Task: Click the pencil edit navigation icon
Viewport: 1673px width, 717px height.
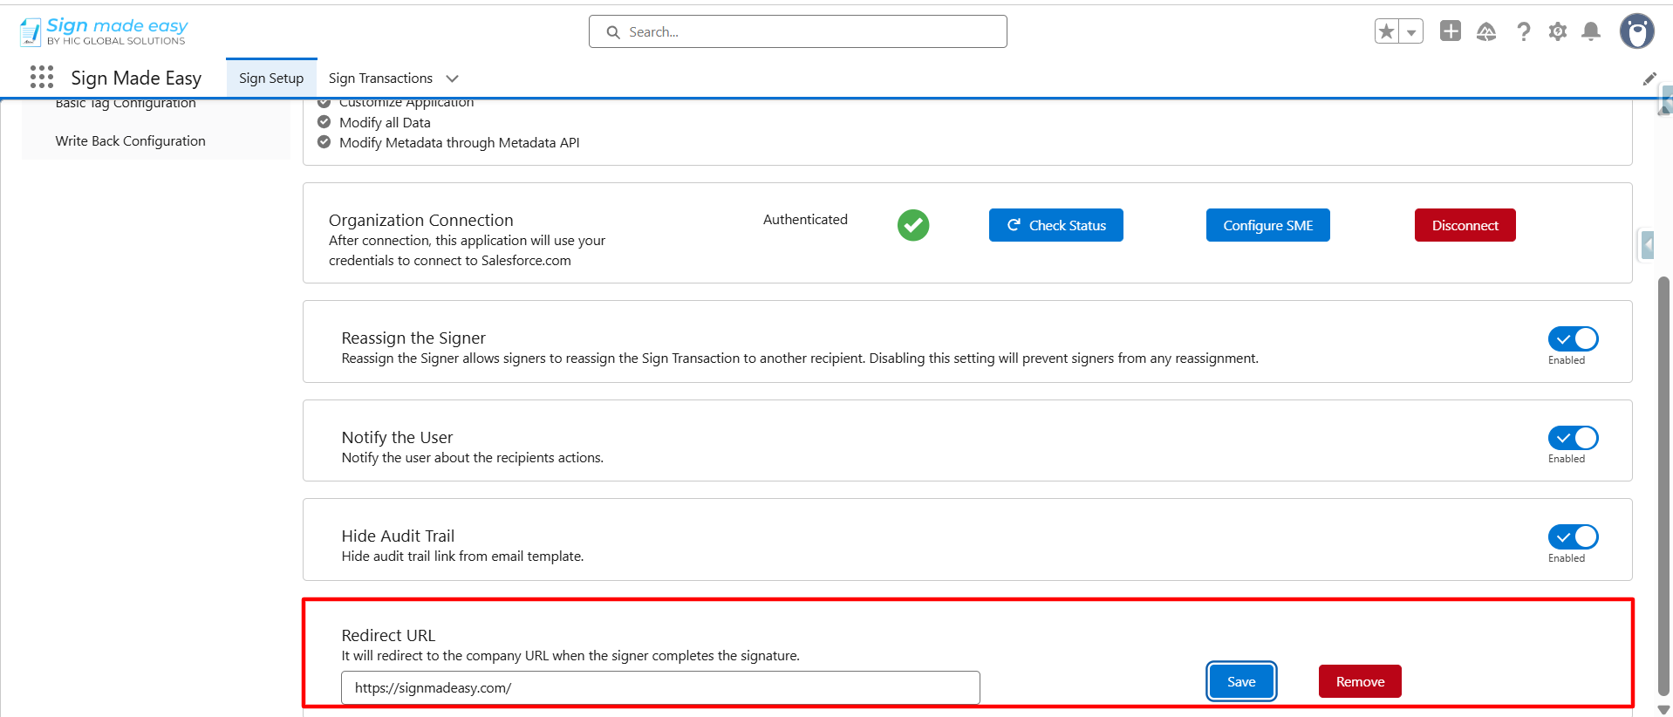Action: 1649,79
